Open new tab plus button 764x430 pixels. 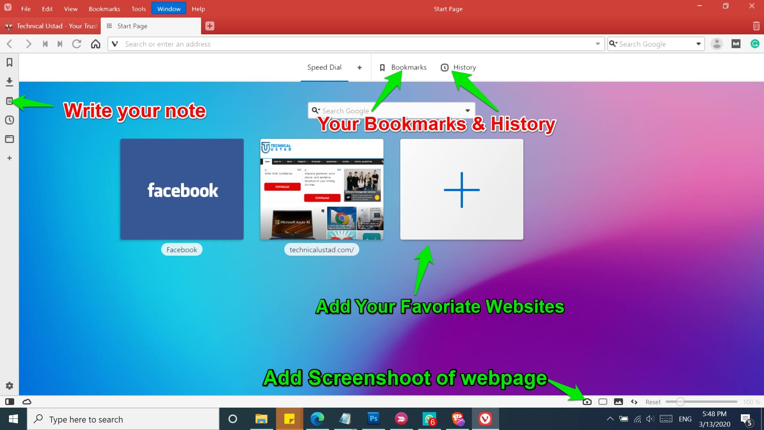[x=209, y=26]
